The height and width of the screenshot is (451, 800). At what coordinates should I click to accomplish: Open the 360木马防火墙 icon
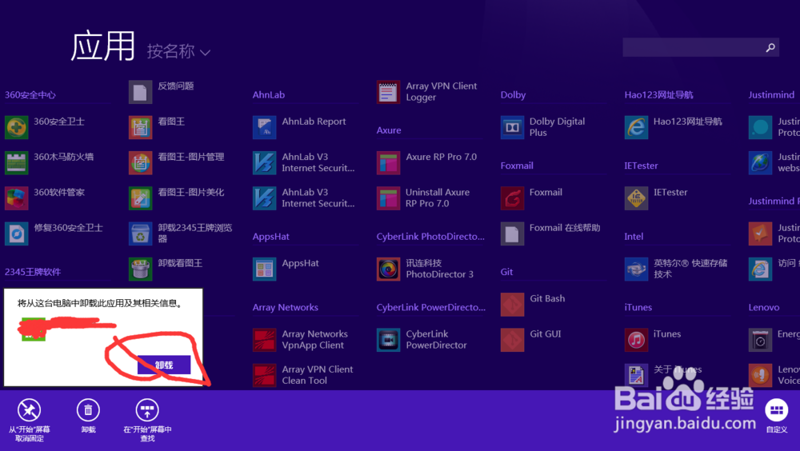click(x=16, y=162)
